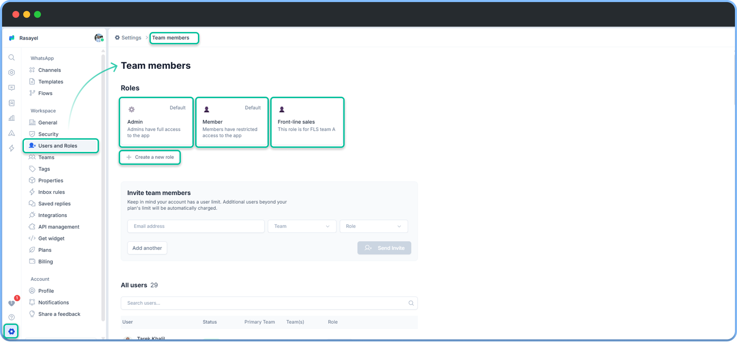Click the Add another button
737x345 pixels.
147,248
